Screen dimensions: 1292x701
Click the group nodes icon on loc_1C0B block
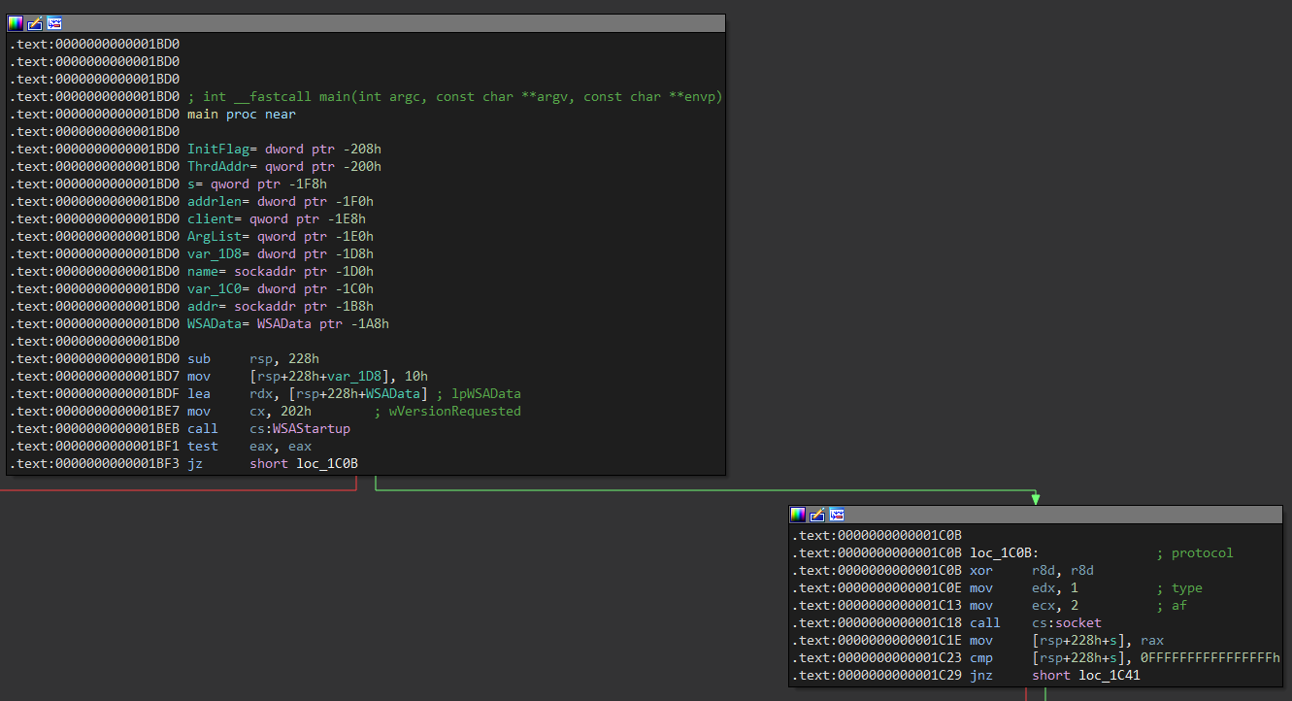pos(836,515)
